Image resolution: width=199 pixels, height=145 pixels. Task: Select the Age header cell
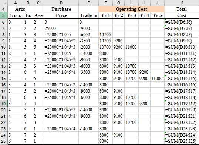point(38,15)
